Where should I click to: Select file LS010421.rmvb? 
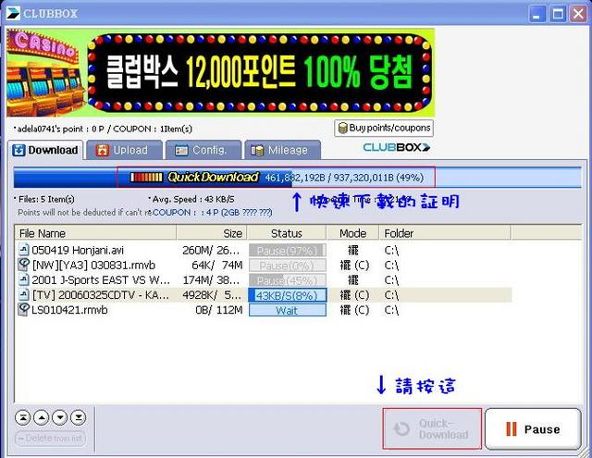[x=69, y=310]
